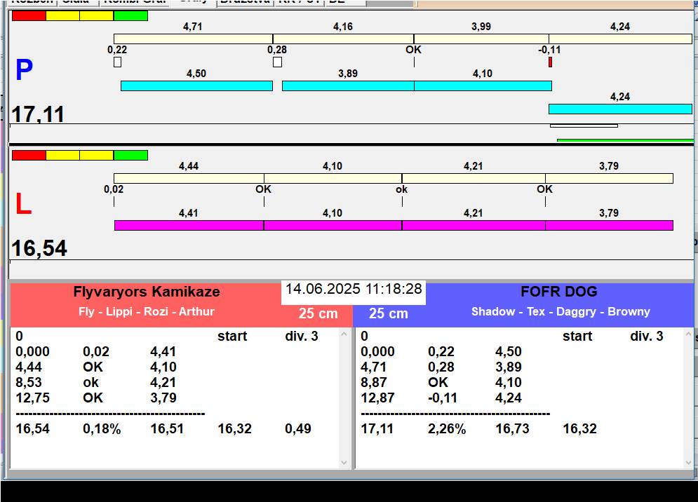Click the first yellow light in lane L
Image resolution: width=698 pixels, height=502 pixels.
pyautogui.click(x=62, y=155)
